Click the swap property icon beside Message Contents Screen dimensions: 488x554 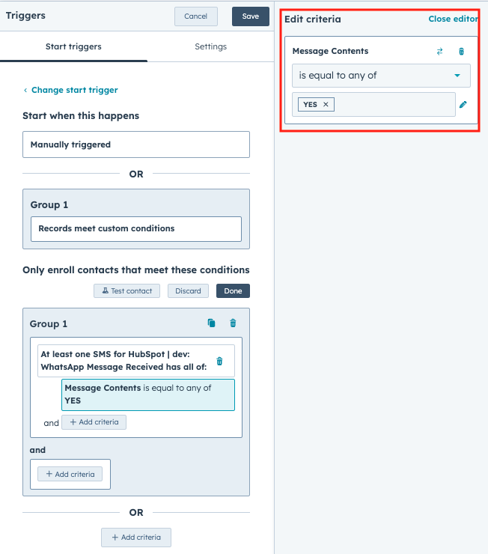439,52
